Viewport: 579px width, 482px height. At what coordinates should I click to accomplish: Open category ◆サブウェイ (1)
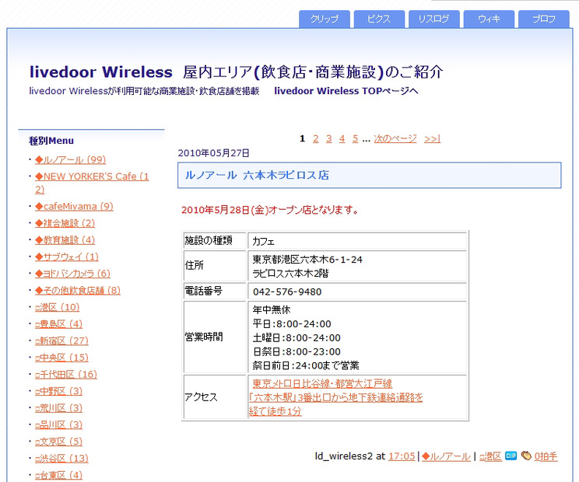tap(67, 257)
